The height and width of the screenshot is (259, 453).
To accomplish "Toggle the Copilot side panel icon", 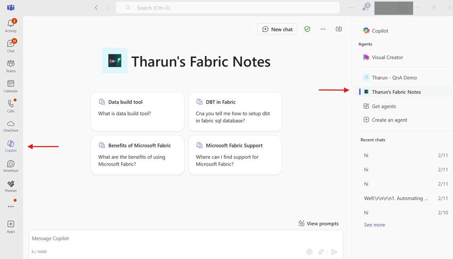I will (x=339, y=29).
